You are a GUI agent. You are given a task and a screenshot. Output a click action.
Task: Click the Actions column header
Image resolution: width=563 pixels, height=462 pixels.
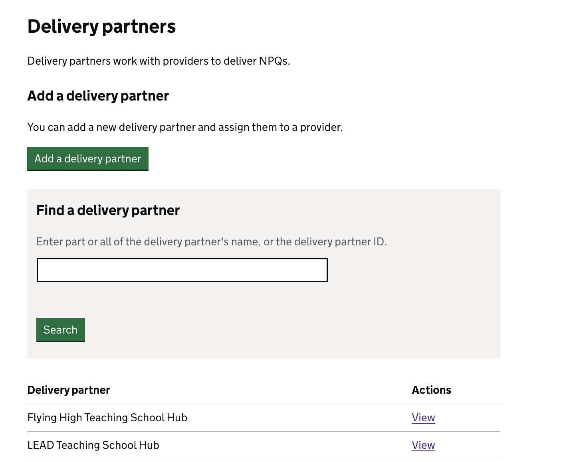[431, 390]
